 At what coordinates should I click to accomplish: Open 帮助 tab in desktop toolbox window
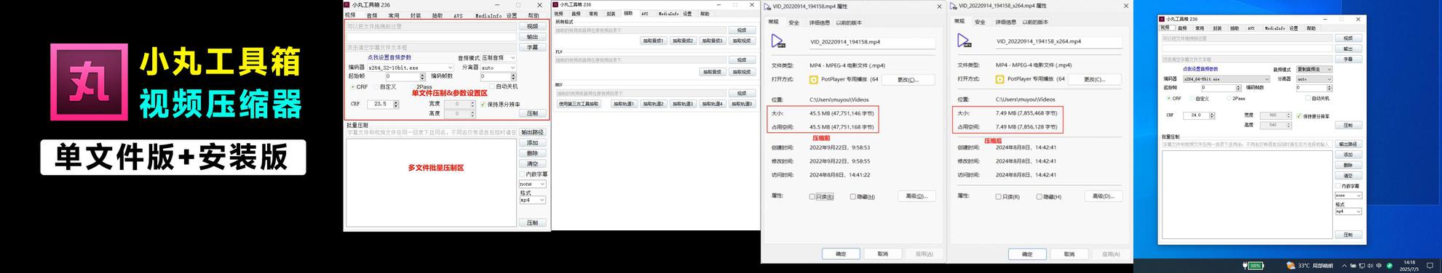click(1311, 28)
